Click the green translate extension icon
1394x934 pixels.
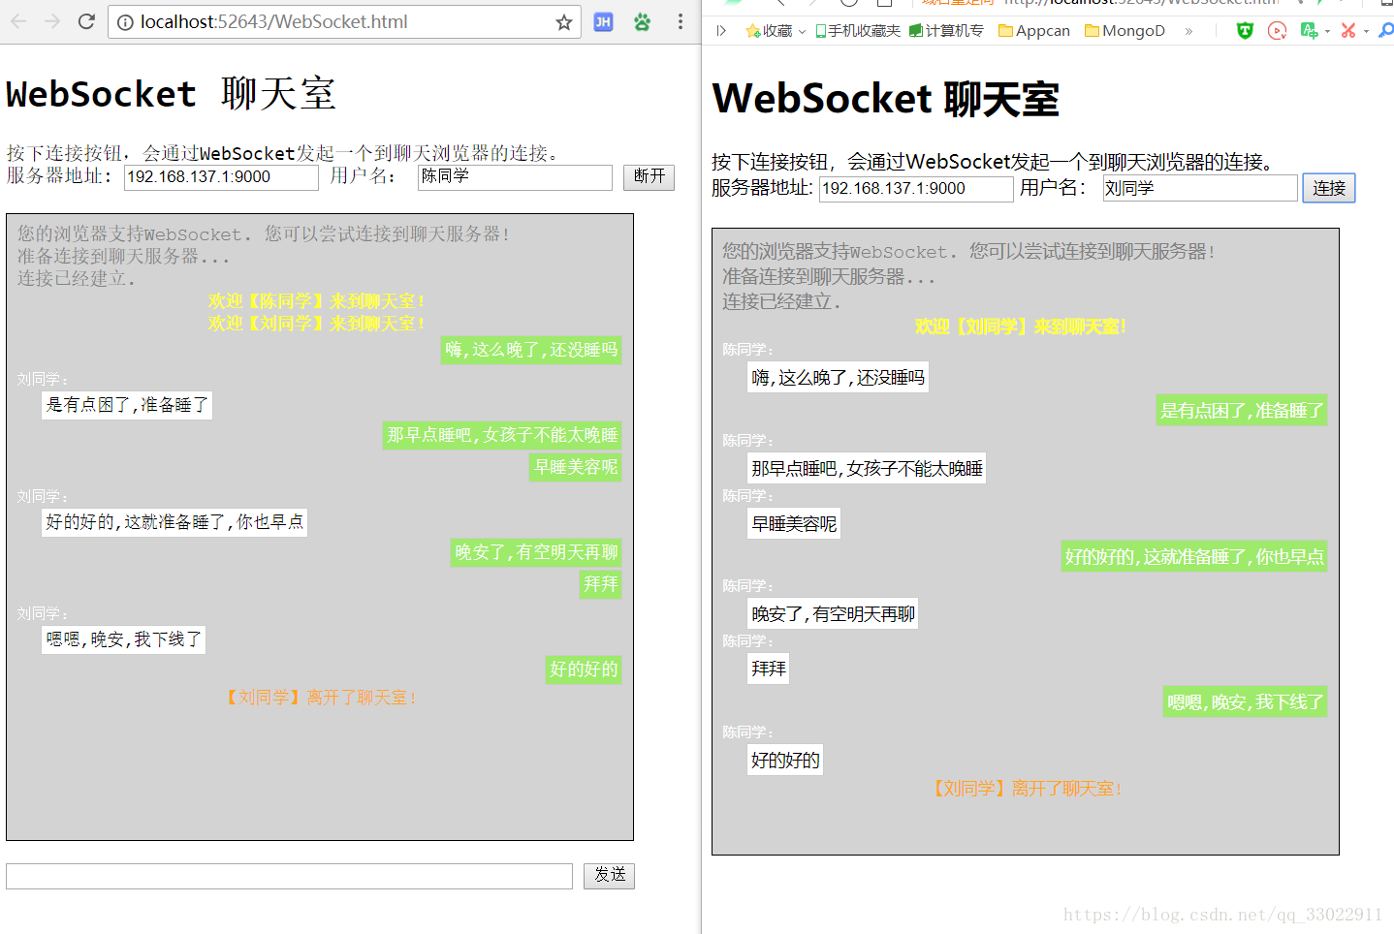pyautogui.click(x=1309, y=31)
